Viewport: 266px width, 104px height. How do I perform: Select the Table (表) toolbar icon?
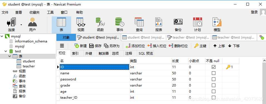[x=61, y=25]
